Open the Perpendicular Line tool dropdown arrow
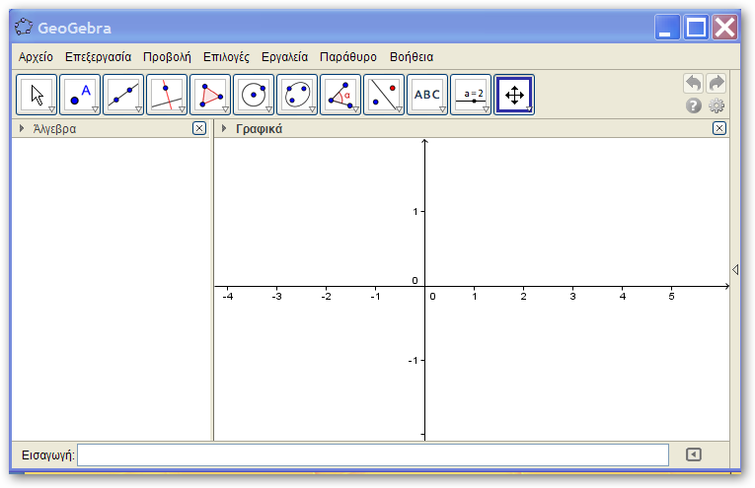755x488 pixels. tap(182, 109)
